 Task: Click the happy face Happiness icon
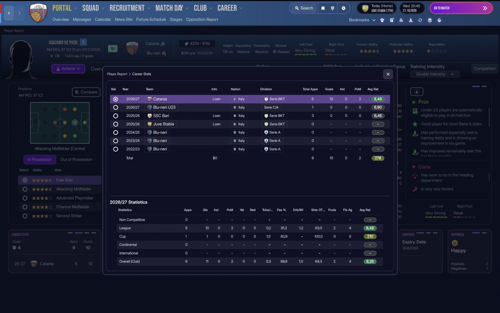point(455,243)
